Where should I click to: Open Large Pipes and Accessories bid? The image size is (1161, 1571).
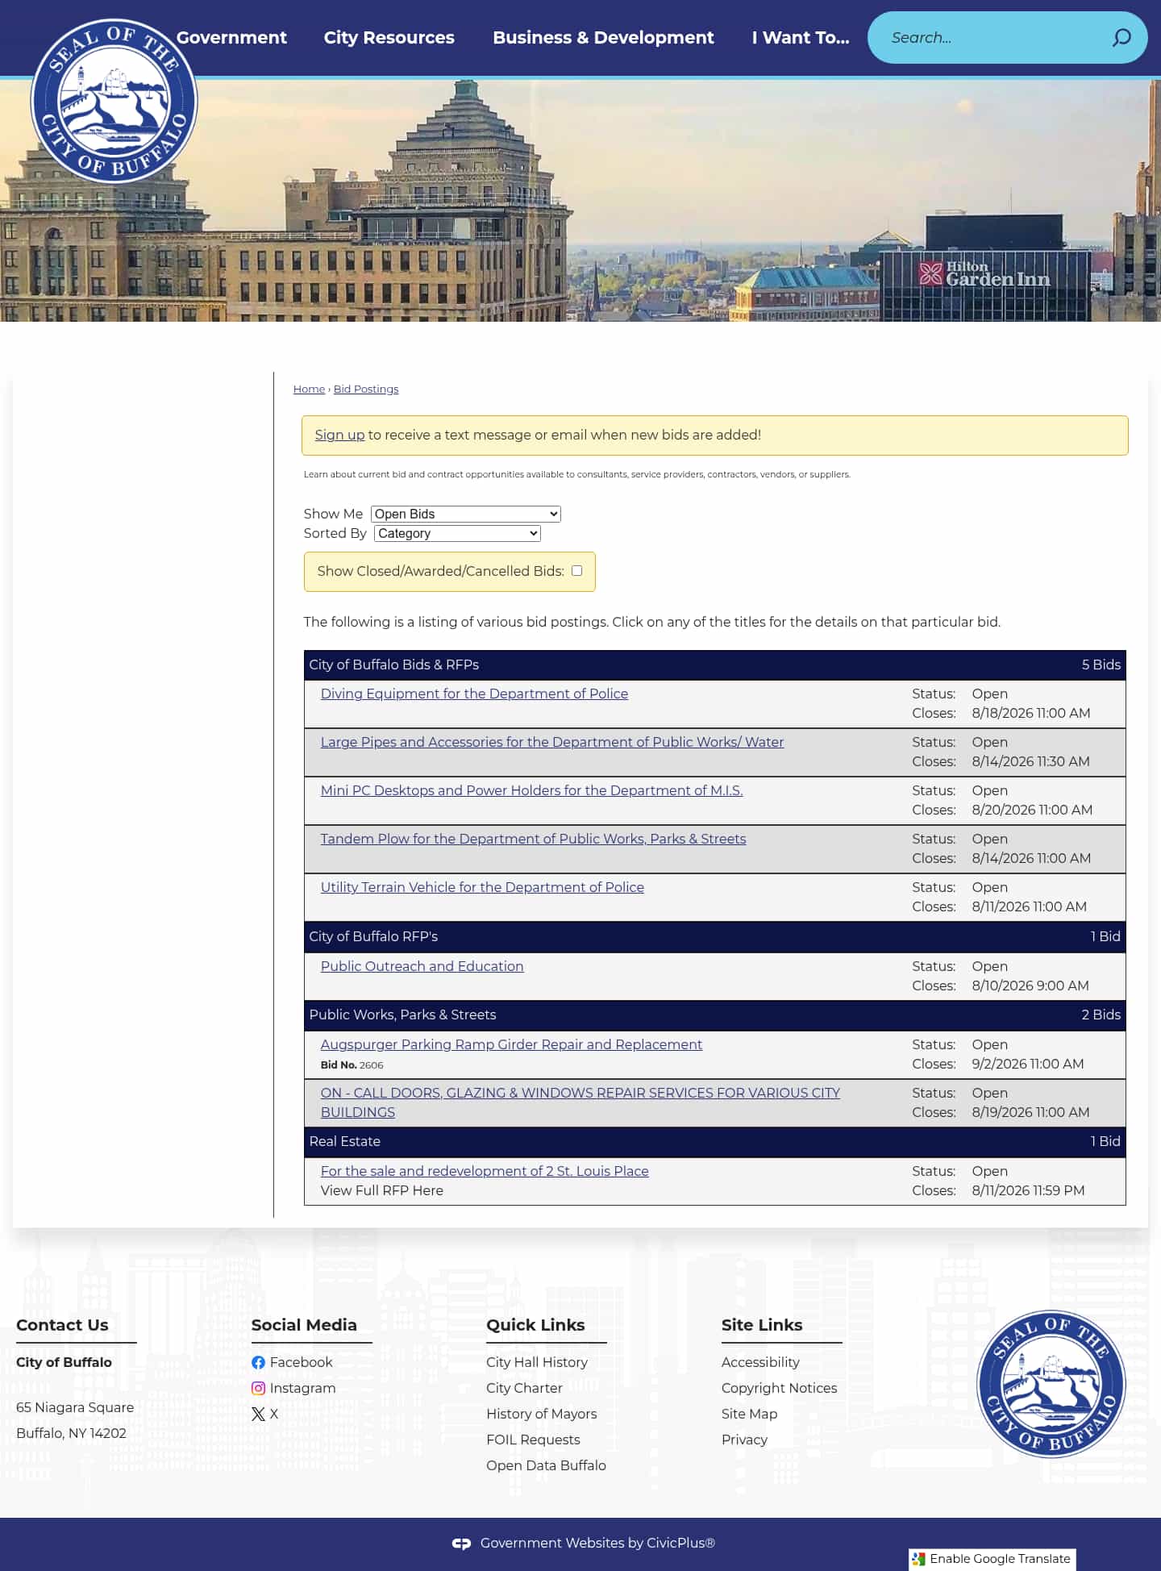coord(552,742)
